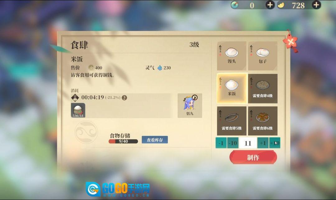Viewport: 336px width, 200px height.
Task: Select the 米饭 rice recipe
Action: pos(232,88)
